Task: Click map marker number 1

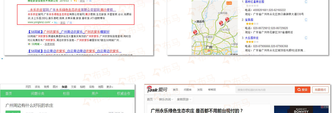Action: point(227,20)
